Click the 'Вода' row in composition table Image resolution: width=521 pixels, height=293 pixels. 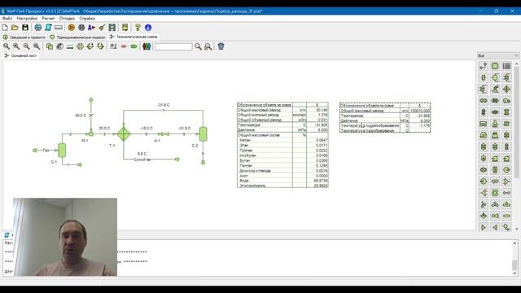point(282,181)
